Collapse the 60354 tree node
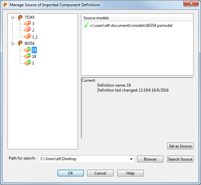Screen dimensions: 201x185 coord(12,44)
